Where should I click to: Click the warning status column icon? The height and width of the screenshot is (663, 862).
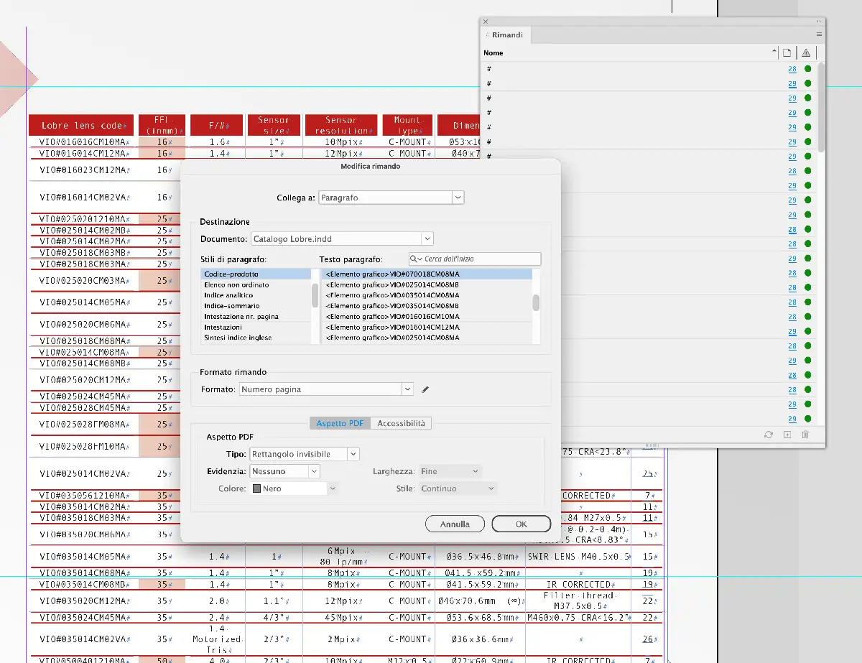[x=806, y=53]
